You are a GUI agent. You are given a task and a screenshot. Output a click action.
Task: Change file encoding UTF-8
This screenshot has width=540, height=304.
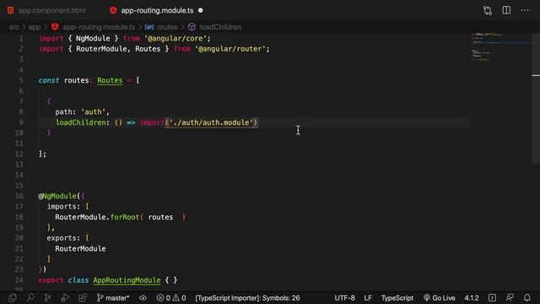(344, 298)
